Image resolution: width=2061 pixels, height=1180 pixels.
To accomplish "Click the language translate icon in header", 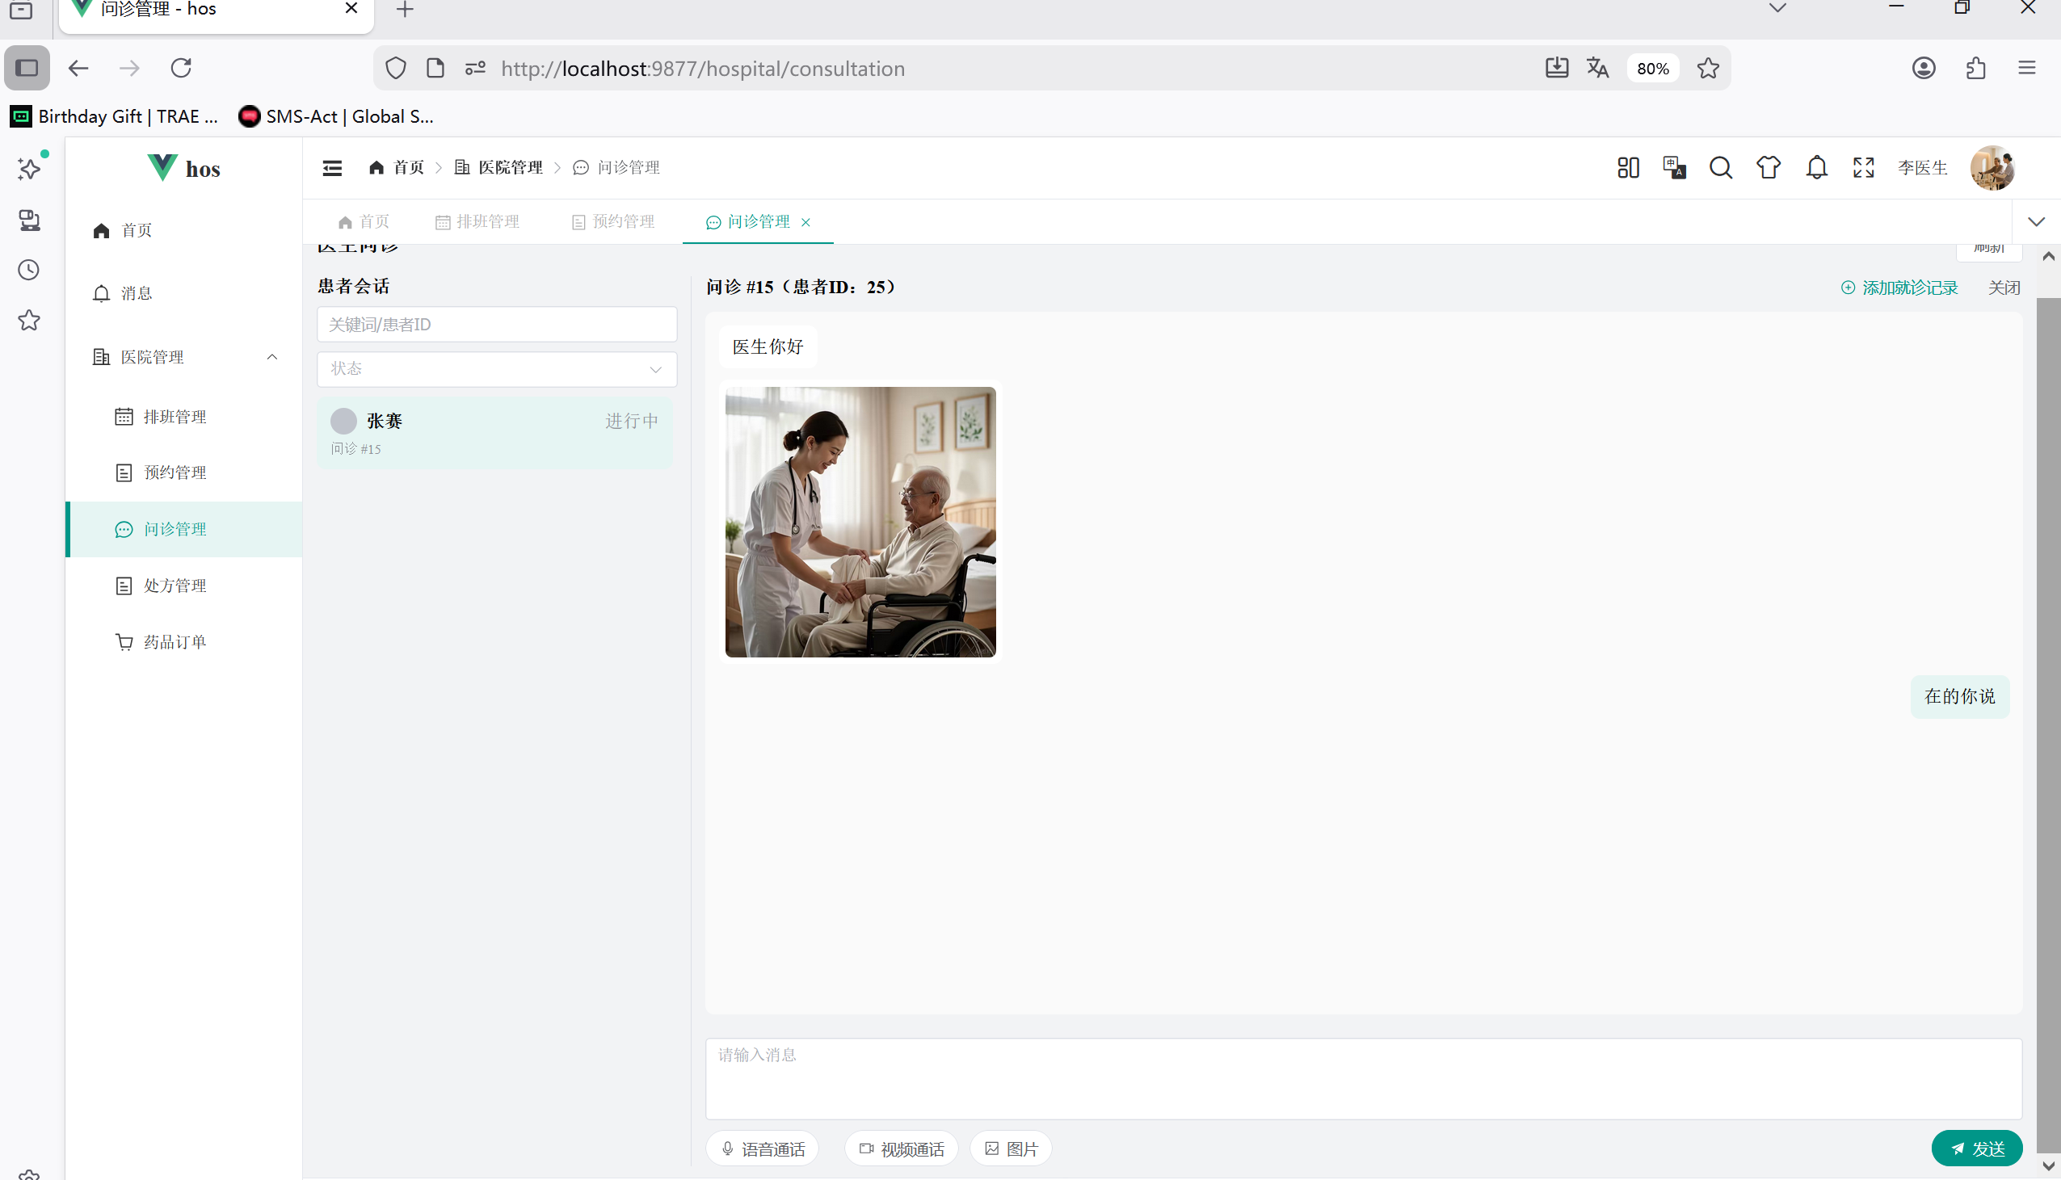I will (x=1673, y=168).
